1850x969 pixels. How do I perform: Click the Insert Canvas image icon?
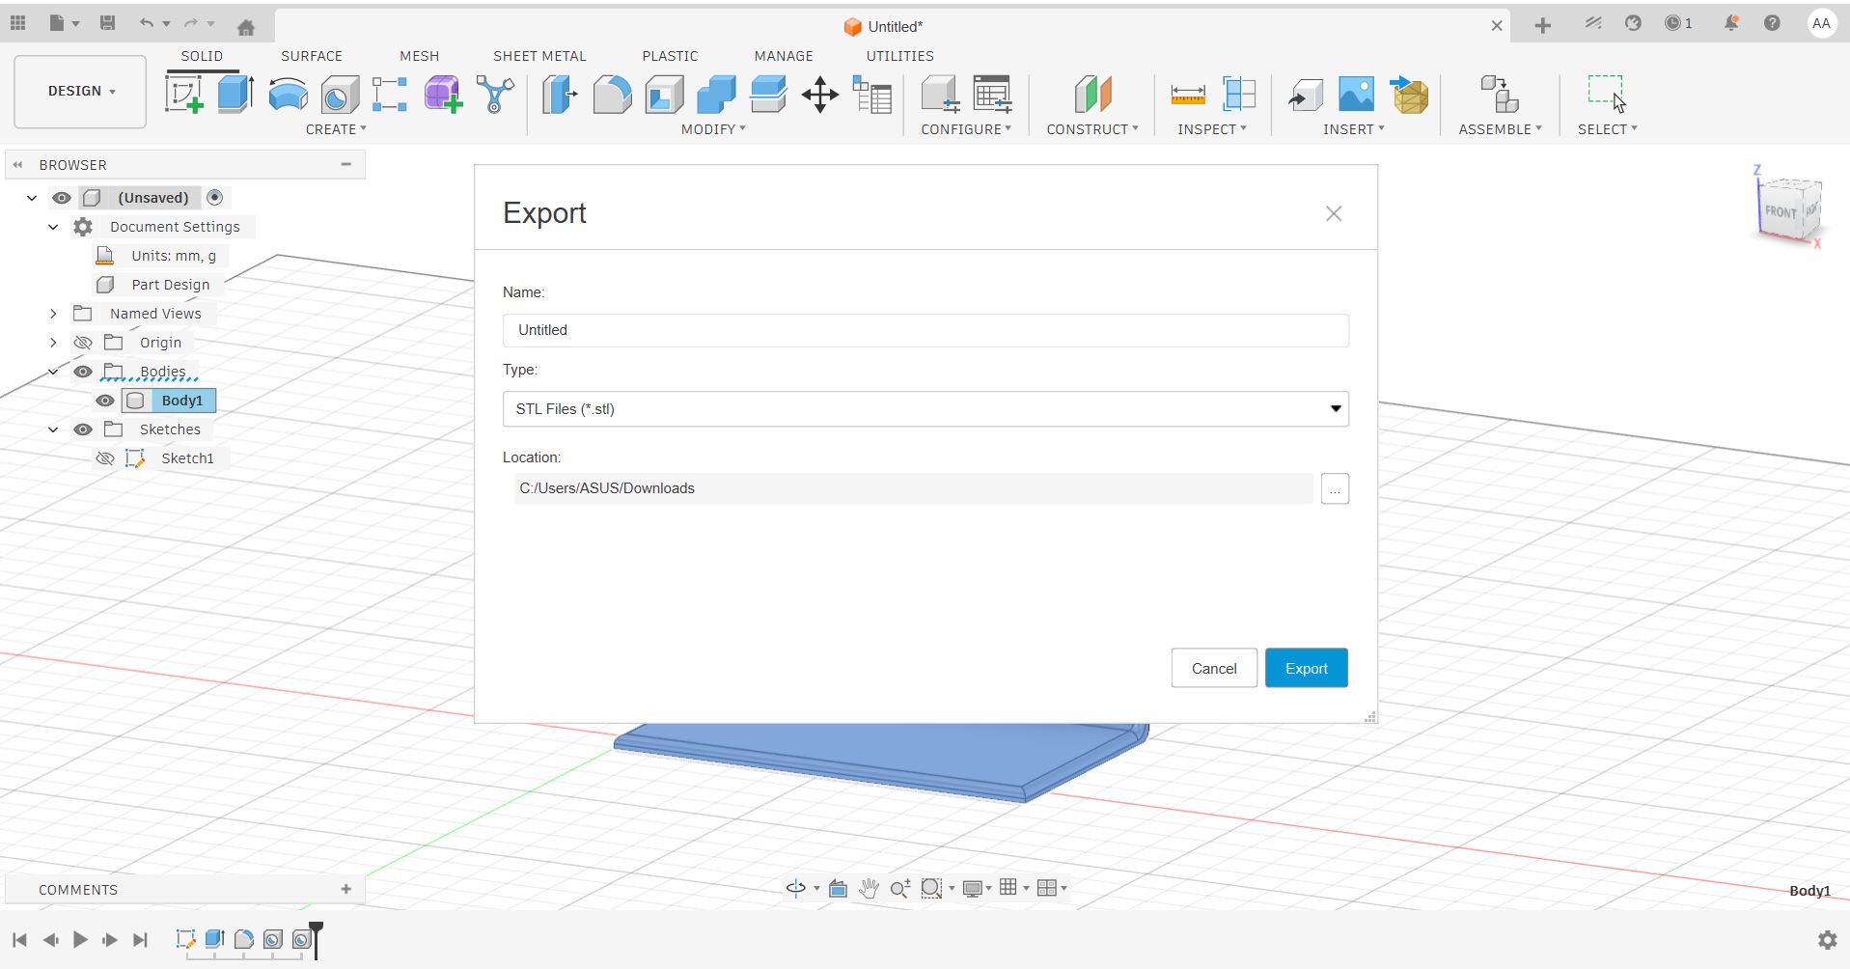(x=1357, y=95)
